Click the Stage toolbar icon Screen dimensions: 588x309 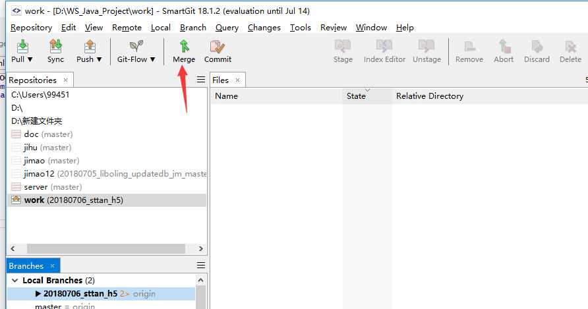click(x=343, y=47)
